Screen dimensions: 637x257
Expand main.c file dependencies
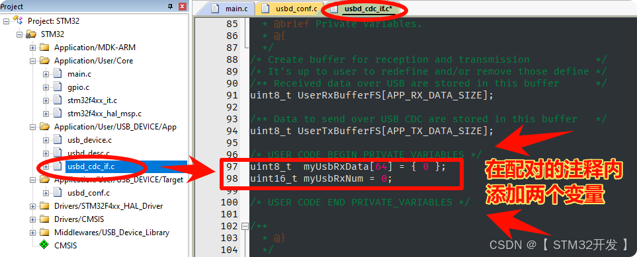[46, 74]
